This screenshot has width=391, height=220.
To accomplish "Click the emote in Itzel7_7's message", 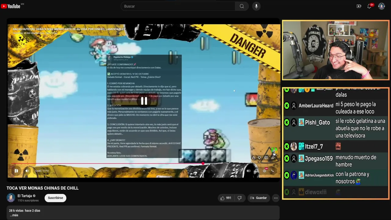I will click(x=338, y=146).
